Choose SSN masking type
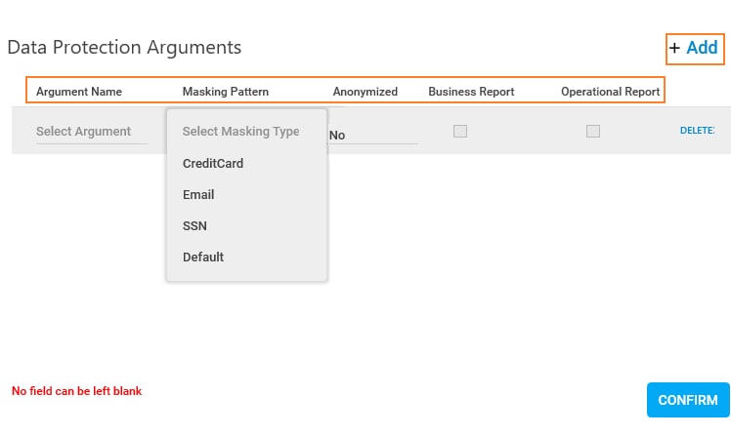Image resolution: width=731 pixels, height=436 pixels. pos(194,225)
